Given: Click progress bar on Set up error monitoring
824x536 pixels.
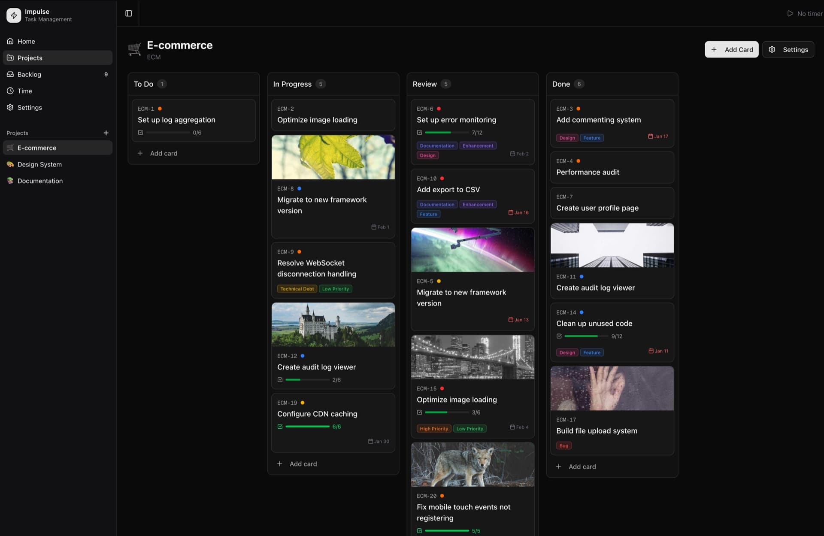Looking at the screenshot, I should point(447,133).
